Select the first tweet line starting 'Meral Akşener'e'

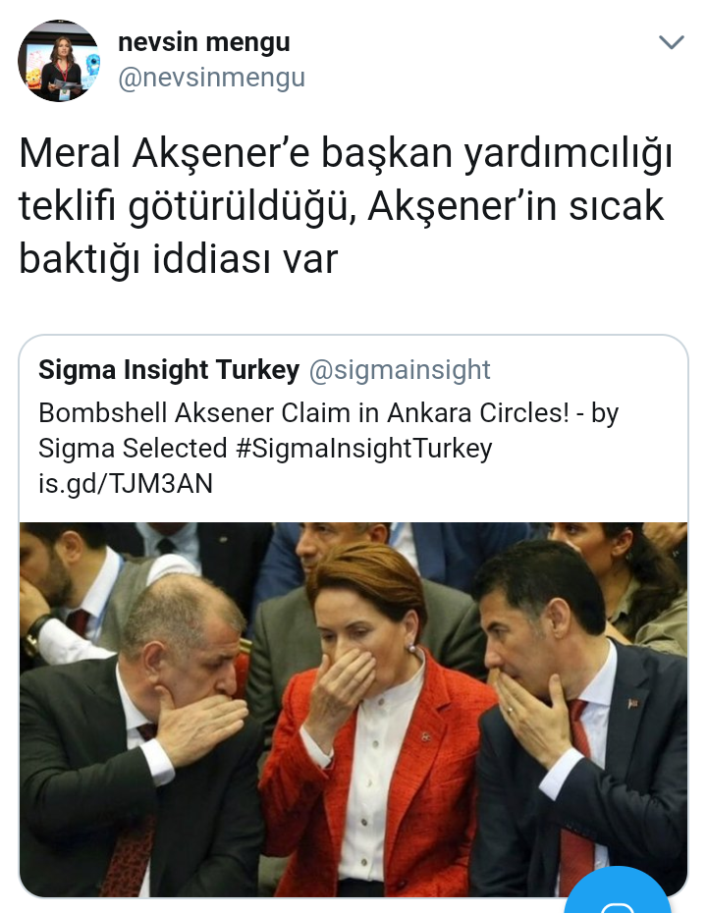[x=346, y=154]
